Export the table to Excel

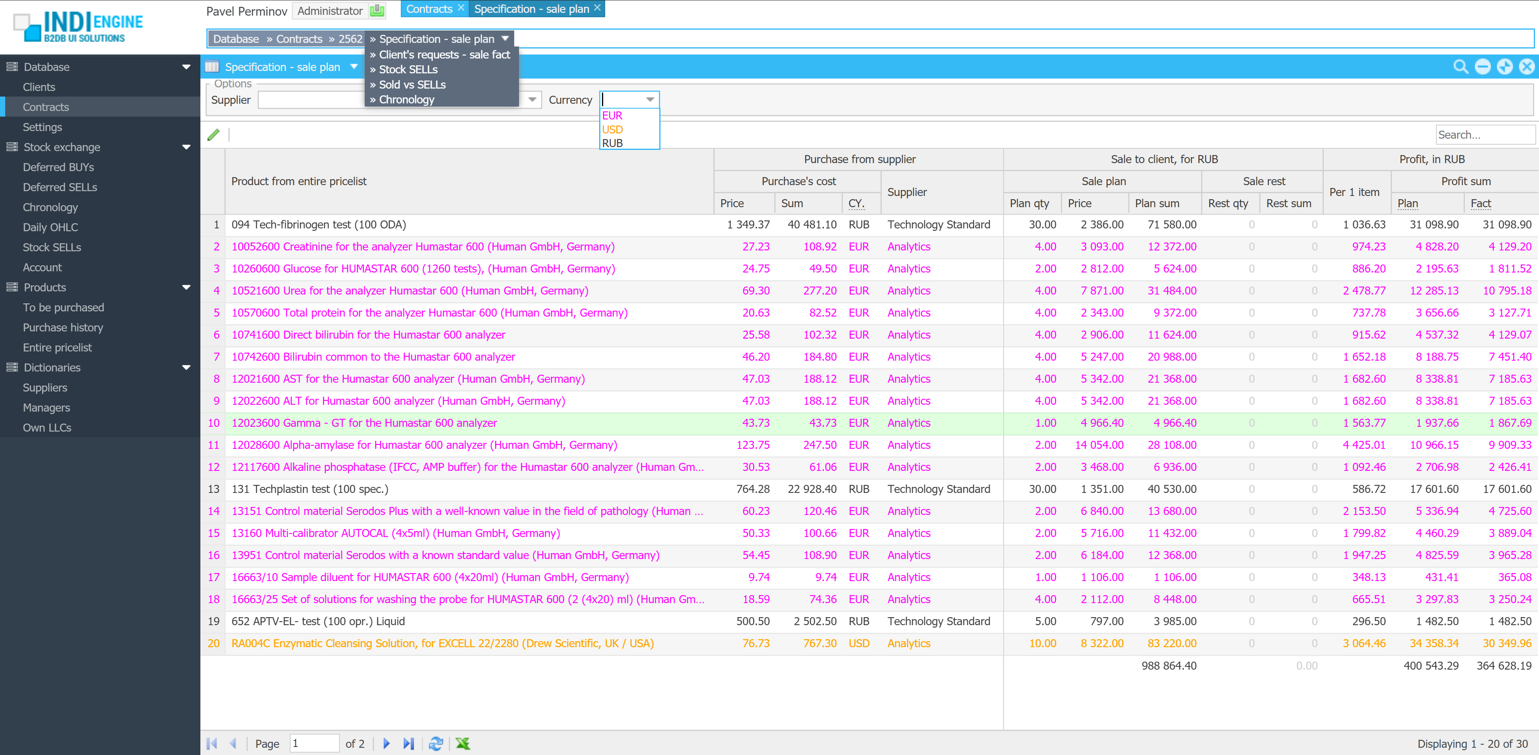[x=463, y=743]
